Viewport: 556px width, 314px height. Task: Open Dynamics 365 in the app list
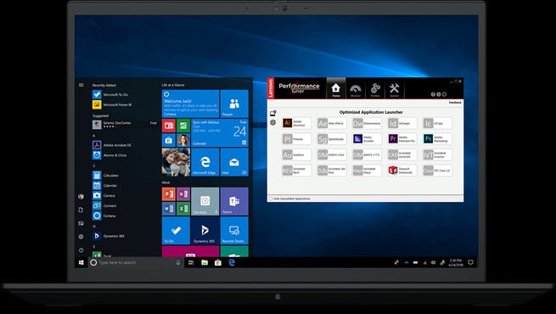[x=110, y=236]
